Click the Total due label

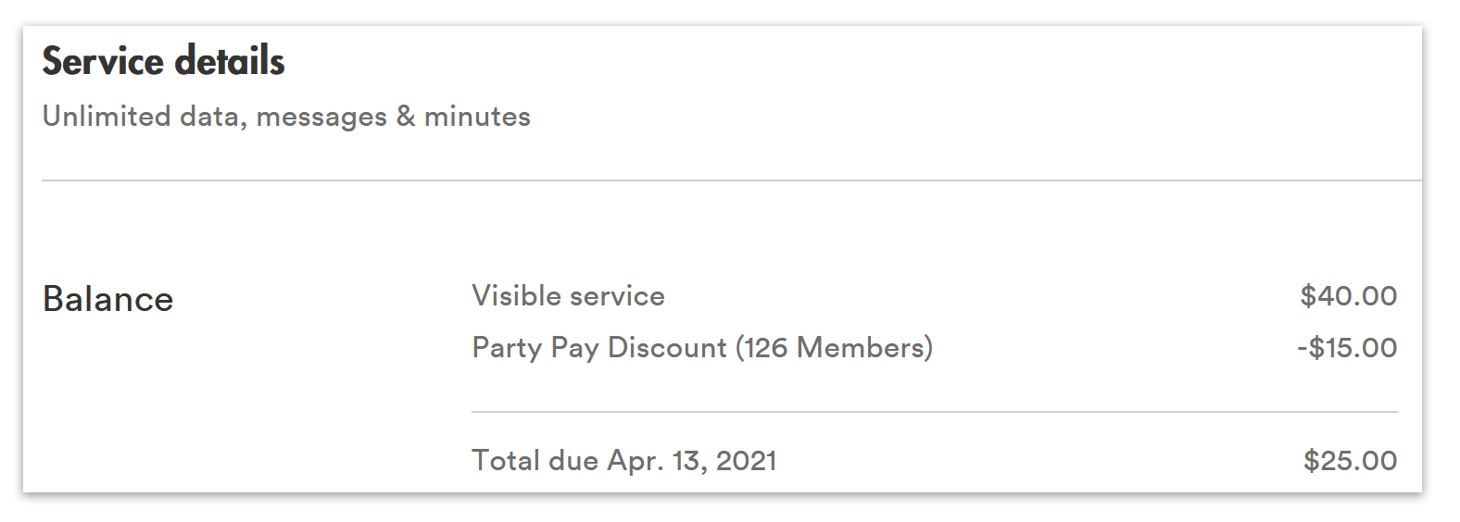click(535, 460)
